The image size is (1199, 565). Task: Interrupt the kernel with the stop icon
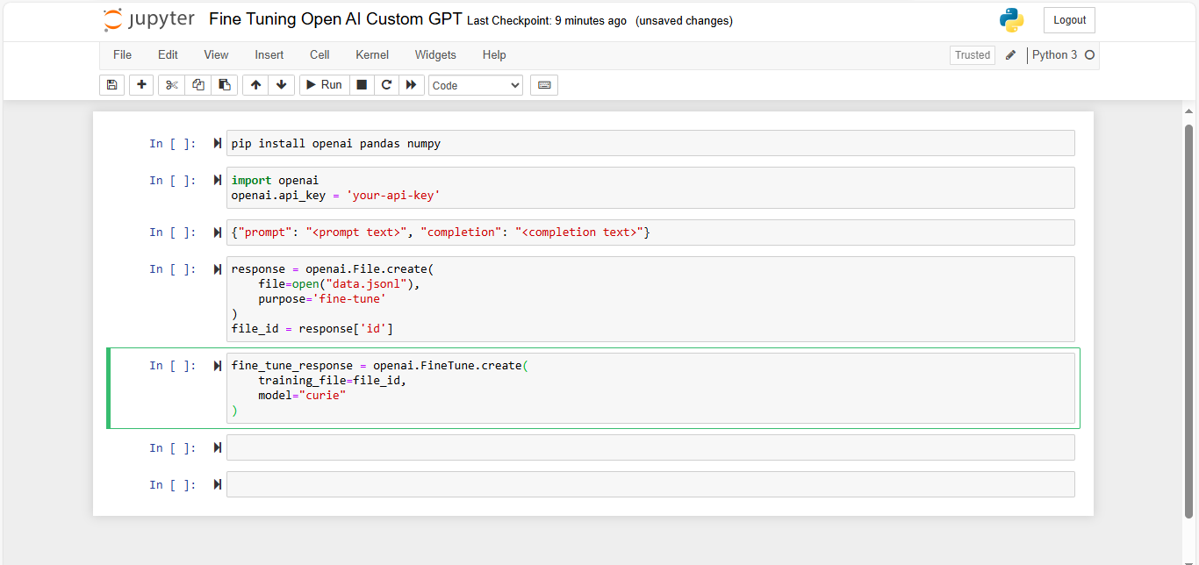361,84
